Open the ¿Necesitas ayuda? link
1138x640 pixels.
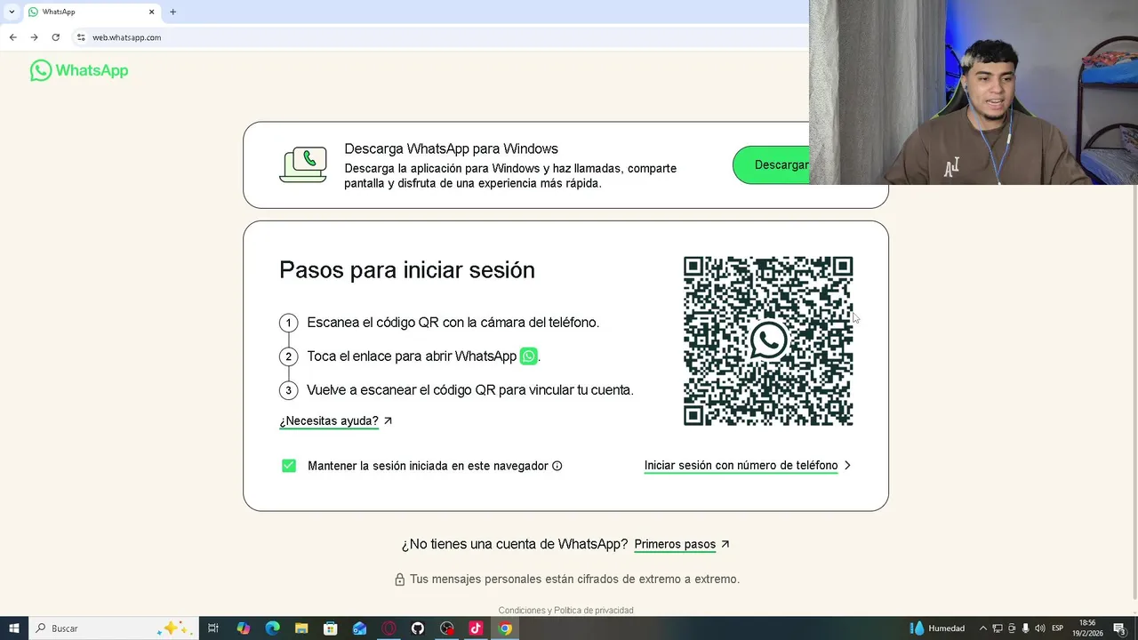point(329,420)
